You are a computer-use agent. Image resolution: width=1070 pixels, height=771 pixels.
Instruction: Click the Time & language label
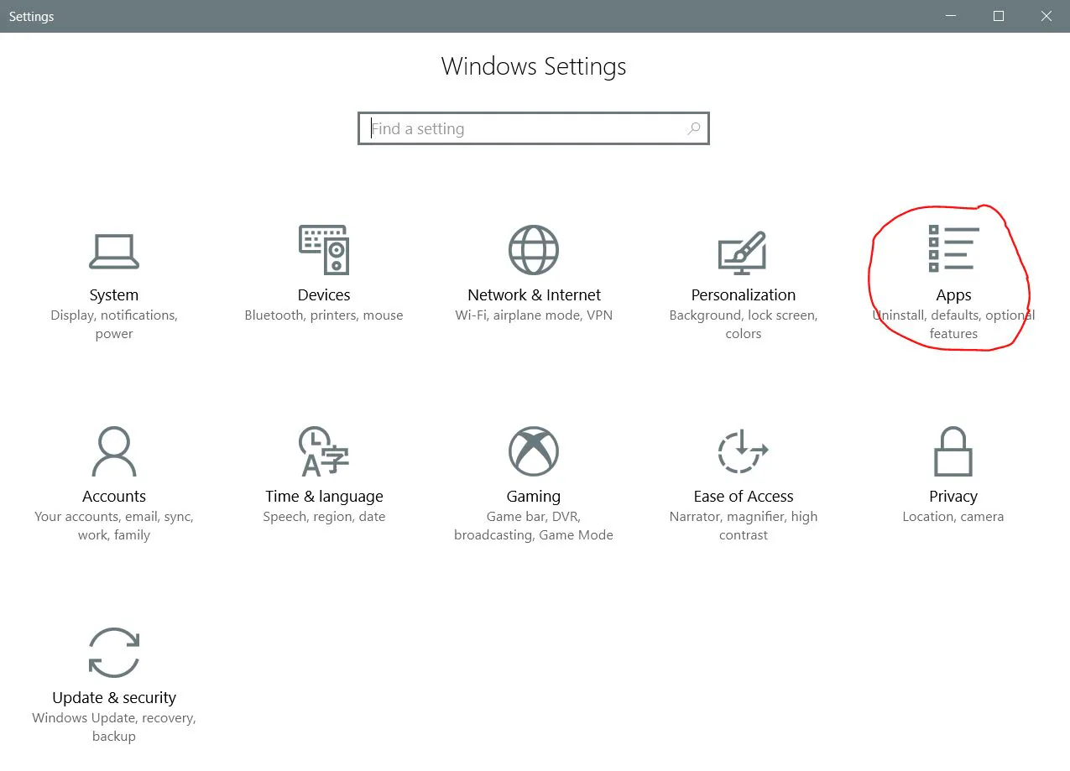point(324,497)
